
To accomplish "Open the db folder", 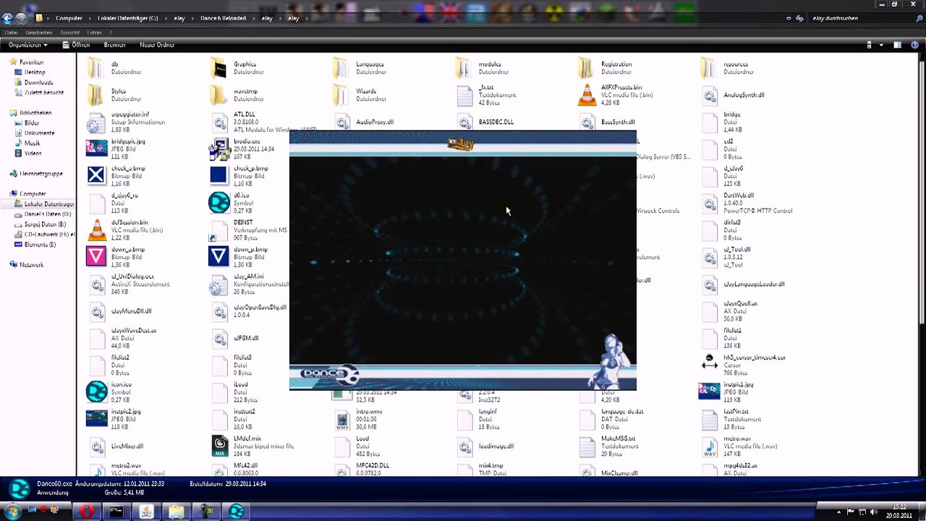I will point(95,68).
